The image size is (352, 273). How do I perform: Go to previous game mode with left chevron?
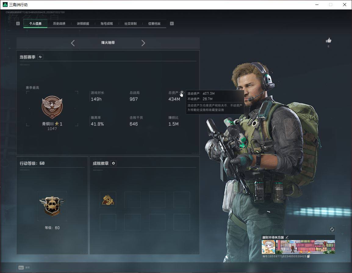73,43
